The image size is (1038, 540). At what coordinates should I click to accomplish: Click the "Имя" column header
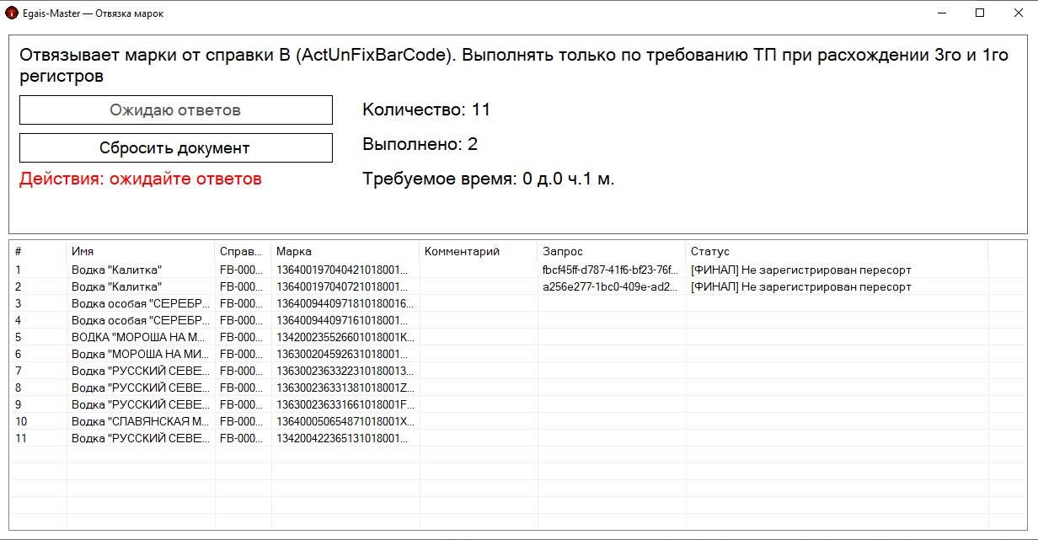pos(140,251)
